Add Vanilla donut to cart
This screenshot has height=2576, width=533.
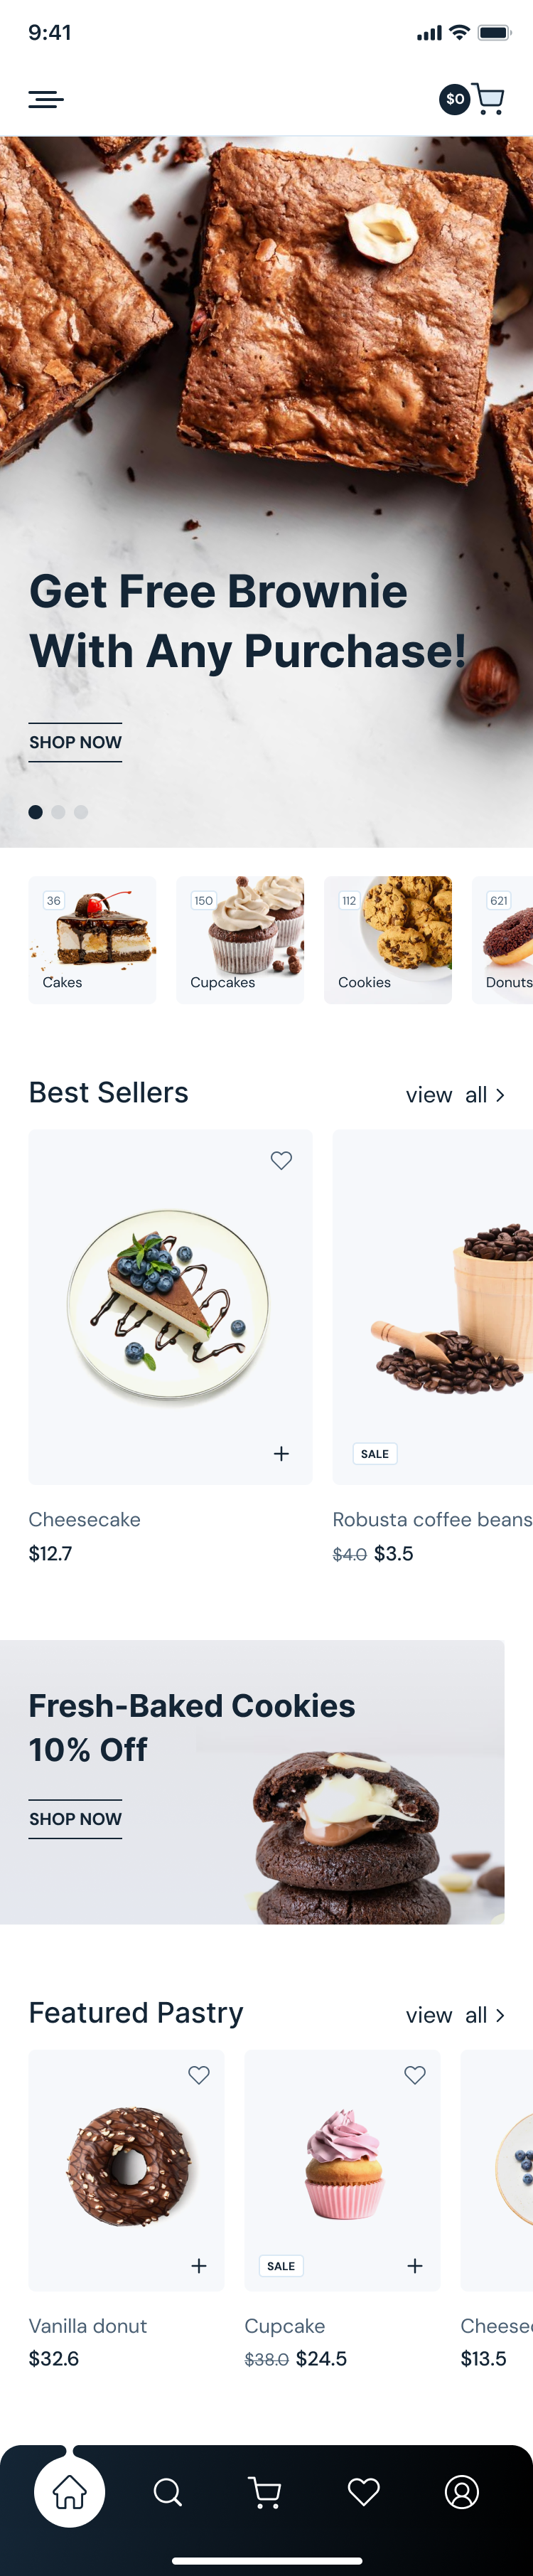[x=199, y=2265]
